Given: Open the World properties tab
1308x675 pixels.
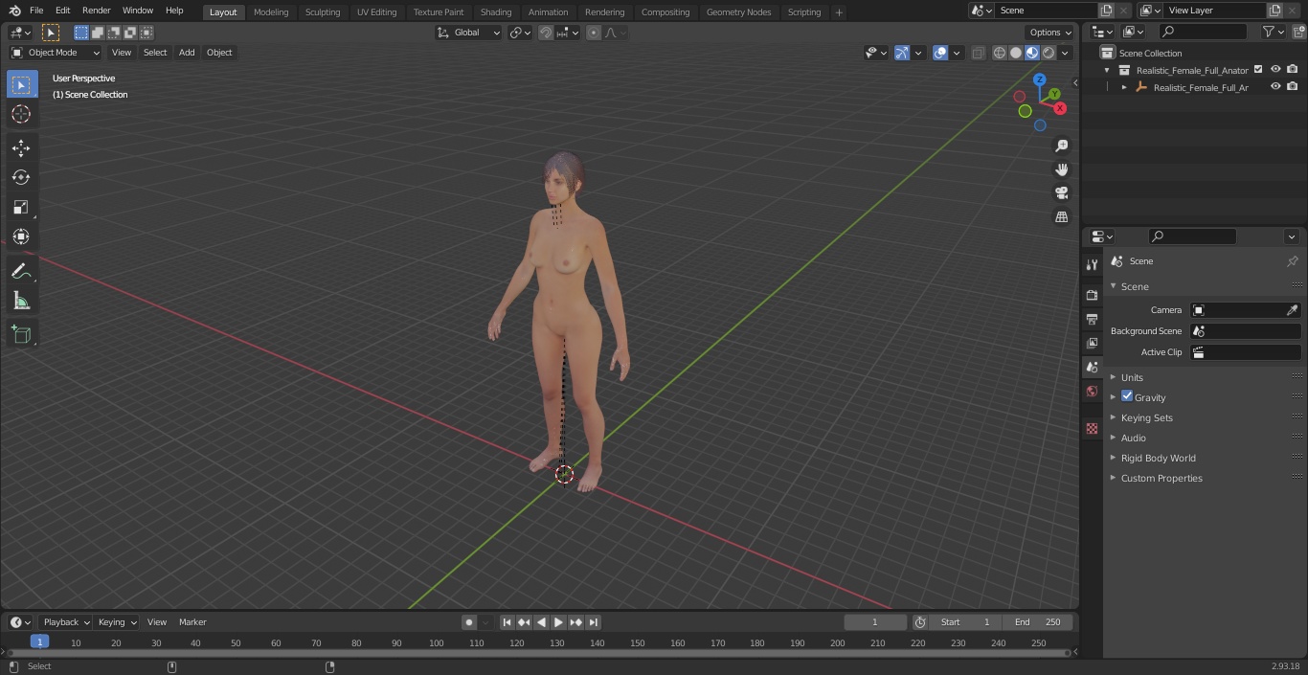Looking at the screenshot, I should click(1092, 391).
